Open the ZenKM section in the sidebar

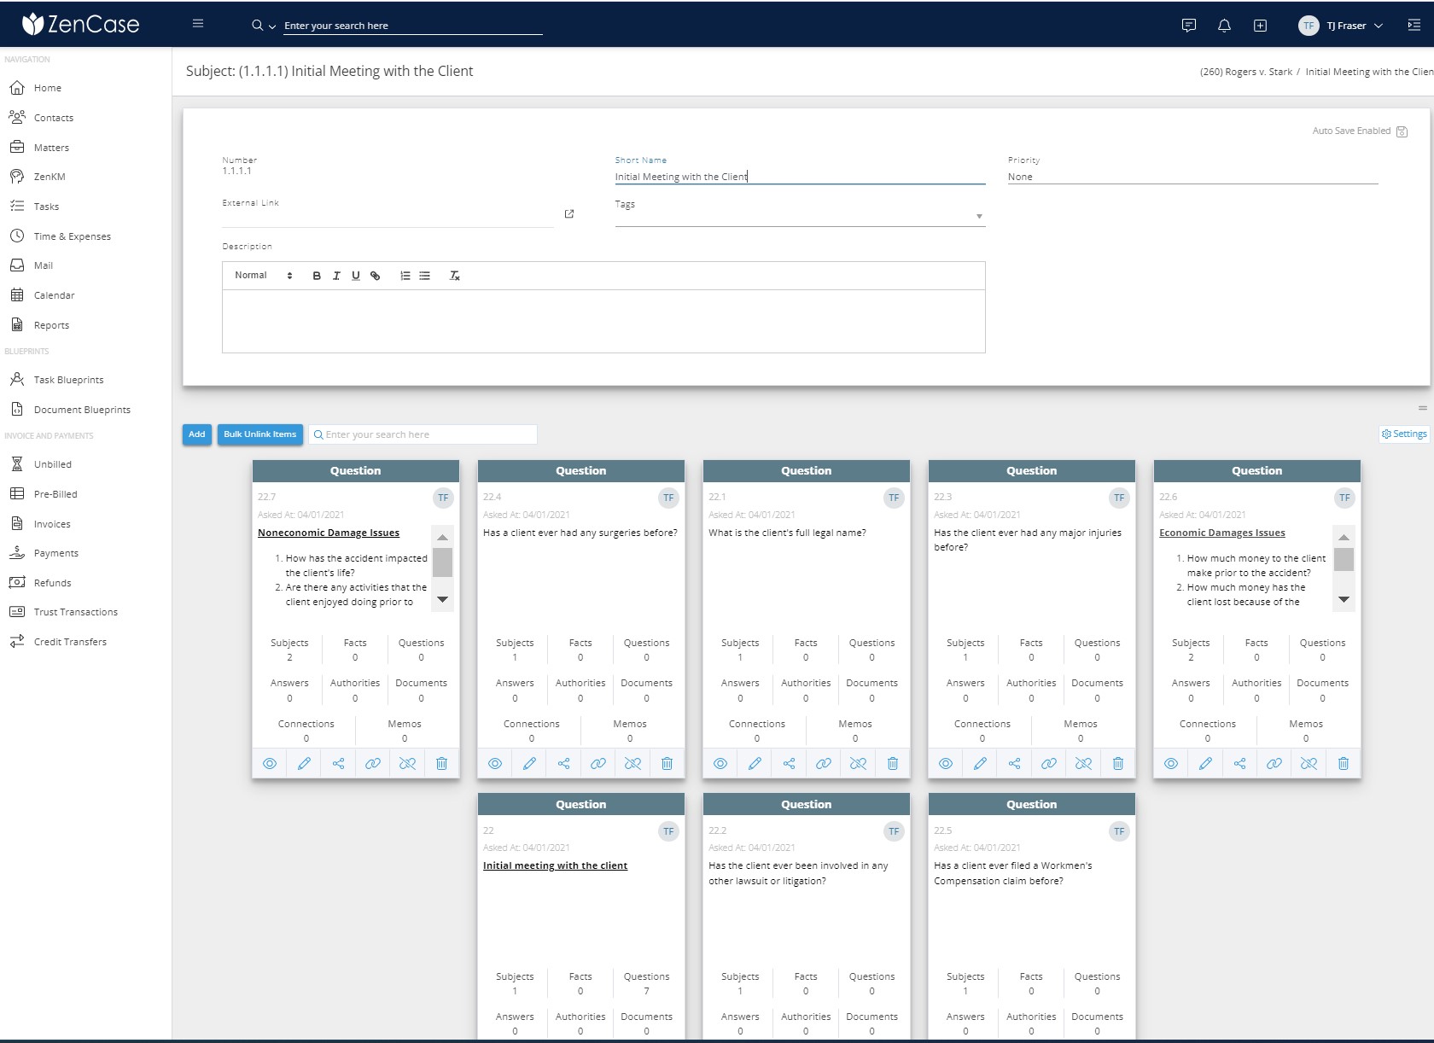[50, 177]
